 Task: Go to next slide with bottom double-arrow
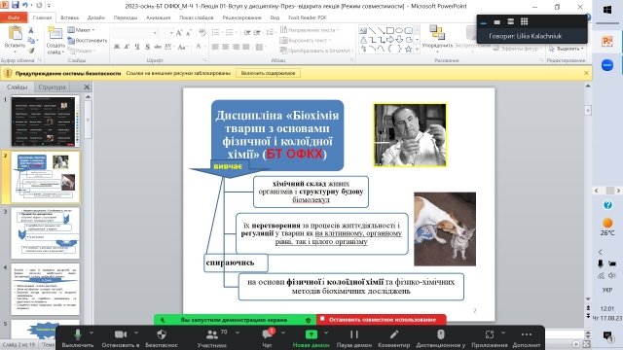point(588,316)
